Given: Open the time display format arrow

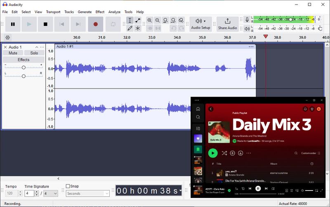Looking at the screenshot, I should pyautogui.click(x=180, y=191).
